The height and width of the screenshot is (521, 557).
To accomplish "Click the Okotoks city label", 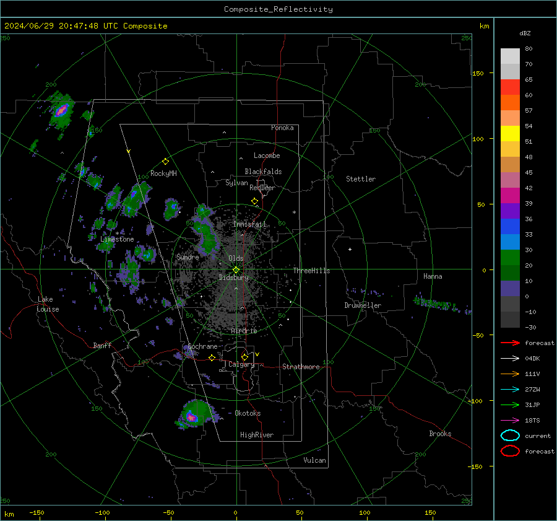I will click(248, 413).
